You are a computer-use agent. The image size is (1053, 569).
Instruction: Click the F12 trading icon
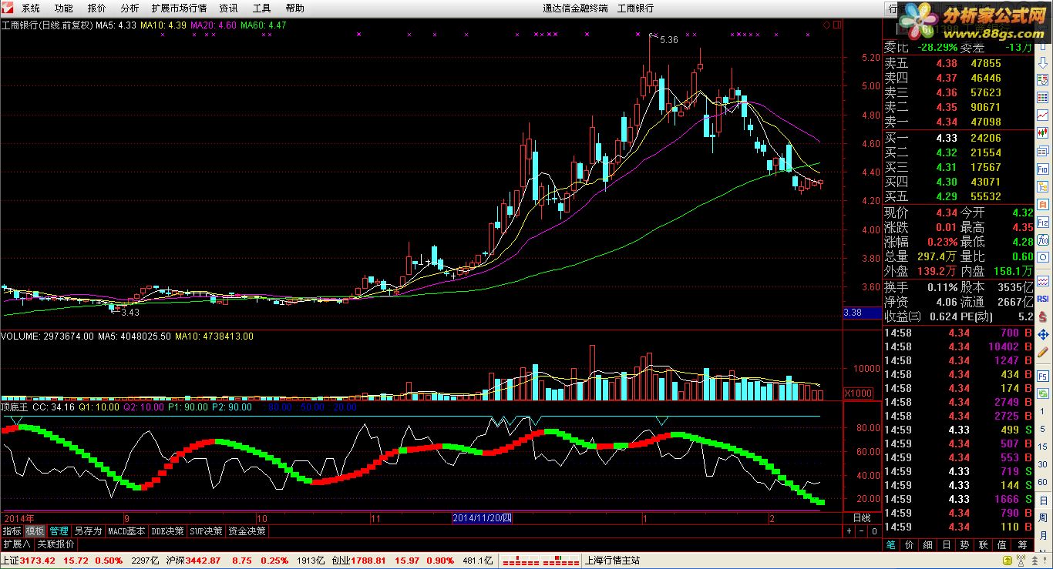1042,222
